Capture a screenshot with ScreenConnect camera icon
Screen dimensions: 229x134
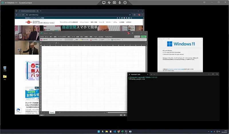(x=114, y=3)
